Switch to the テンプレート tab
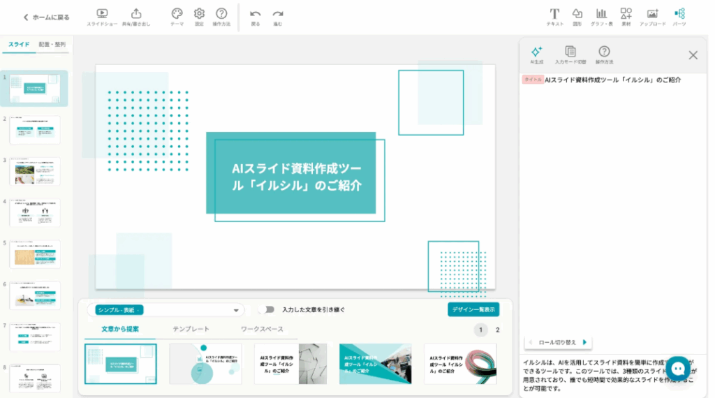Screen dimensions: 715x398 (x=191, y=329)
